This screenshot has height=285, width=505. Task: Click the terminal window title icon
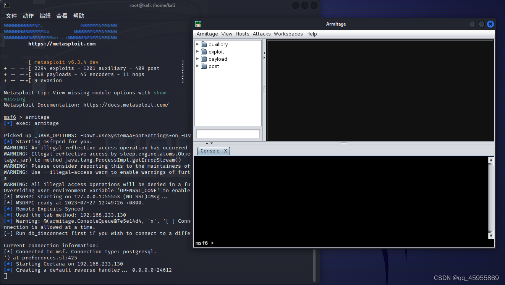coord(7,5)
